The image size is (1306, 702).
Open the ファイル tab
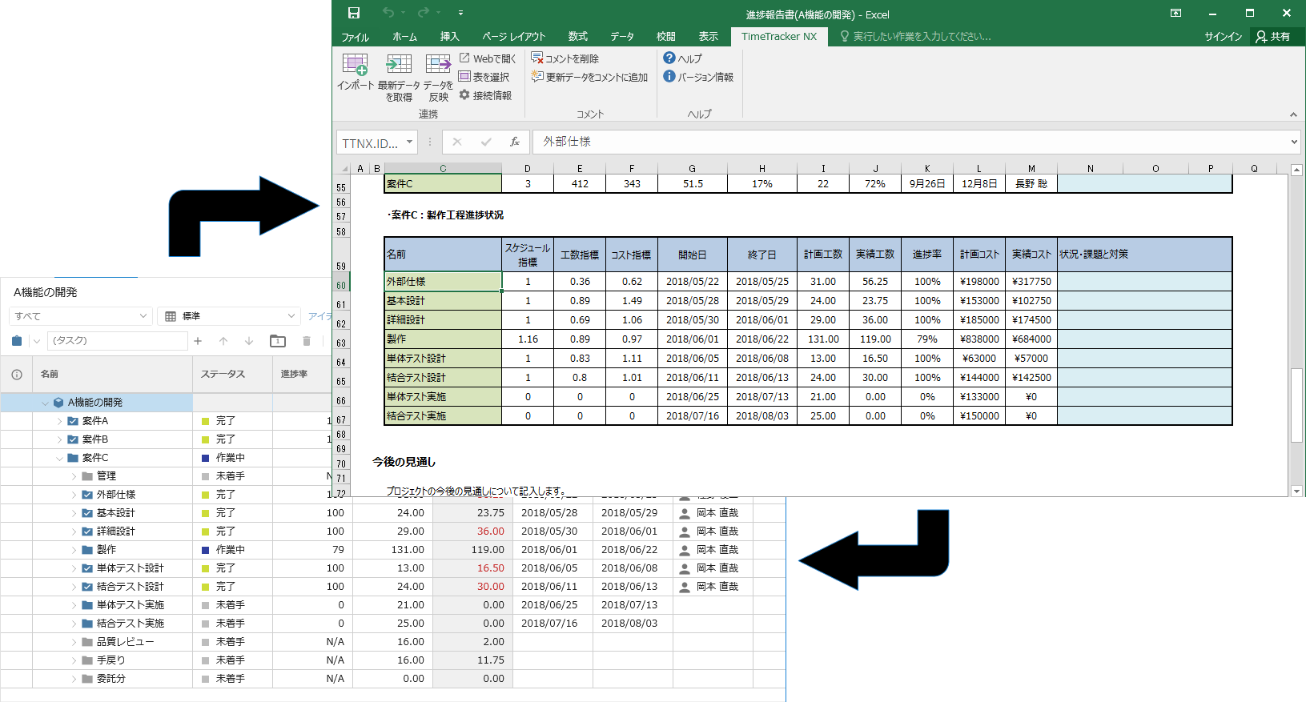tap(355, 37)
